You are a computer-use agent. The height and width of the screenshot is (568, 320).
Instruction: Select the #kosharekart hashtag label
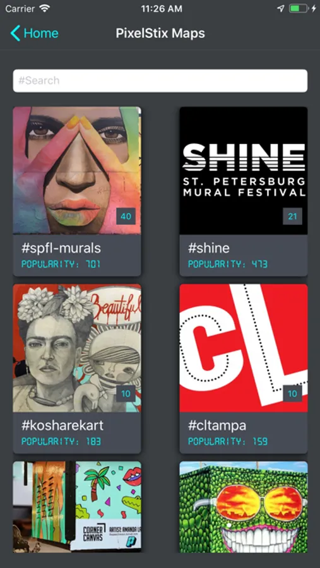[62, 425]
